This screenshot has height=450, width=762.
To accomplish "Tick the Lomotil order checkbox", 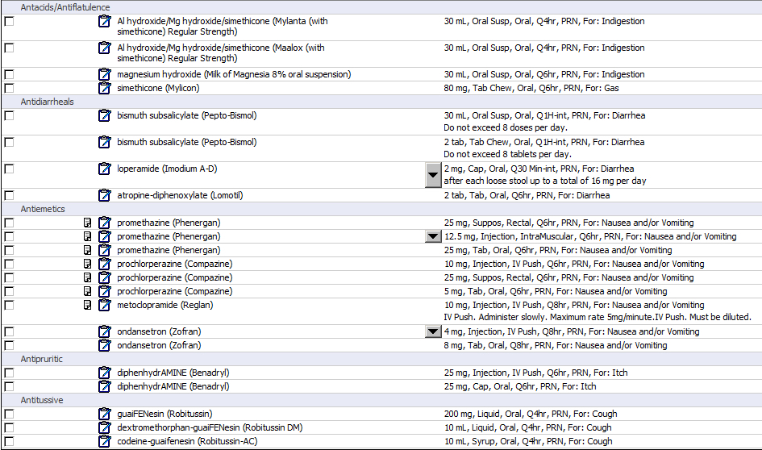I will tap(9, 195).
